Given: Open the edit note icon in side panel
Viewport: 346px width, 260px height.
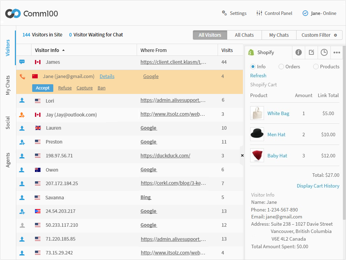Looking at the screenshot, I should point(311,52).
